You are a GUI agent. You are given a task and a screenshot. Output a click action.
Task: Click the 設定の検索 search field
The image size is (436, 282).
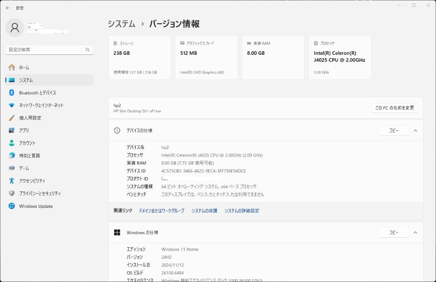coord(49,49)
